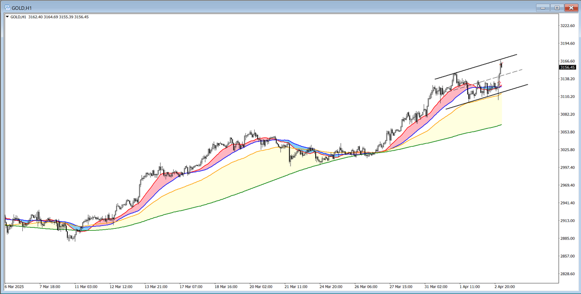Click the small triangle before GOLD,H1 chart label
This screenshot has width=581, height=294.
[7, 17]
